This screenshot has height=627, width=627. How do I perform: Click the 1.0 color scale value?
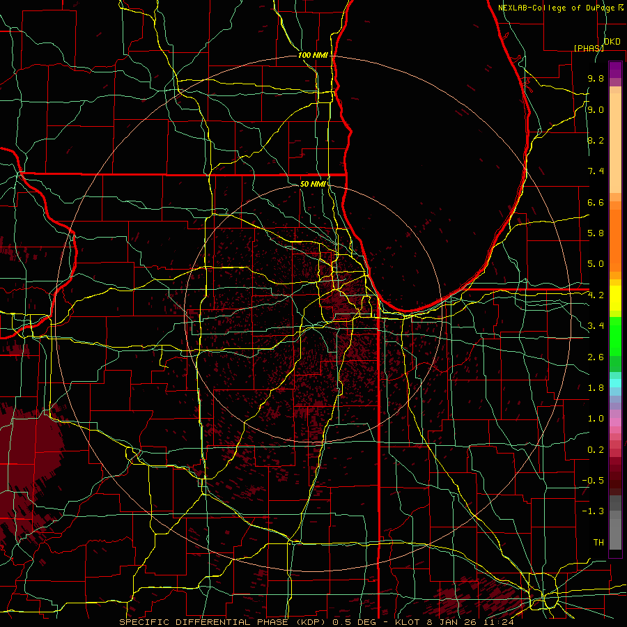click(596, 419)
